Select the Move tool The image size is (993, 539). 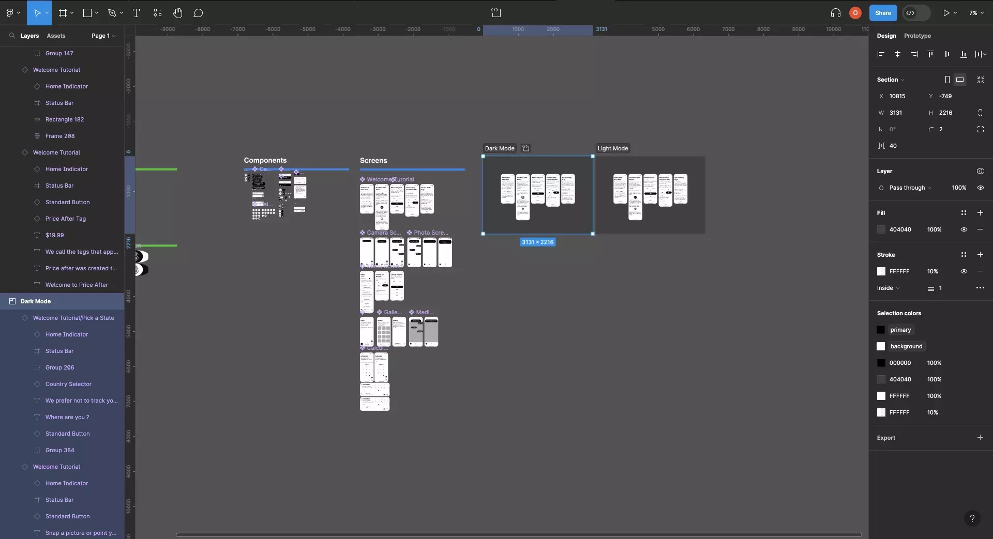click(37, 13)
